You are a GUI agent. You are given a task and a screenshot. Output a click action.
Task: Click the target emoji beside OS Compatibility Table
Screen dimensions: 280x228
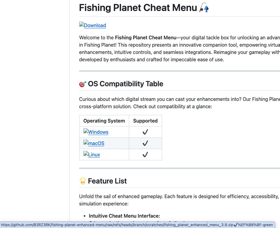pyautogui.click(x=83, y=84)
